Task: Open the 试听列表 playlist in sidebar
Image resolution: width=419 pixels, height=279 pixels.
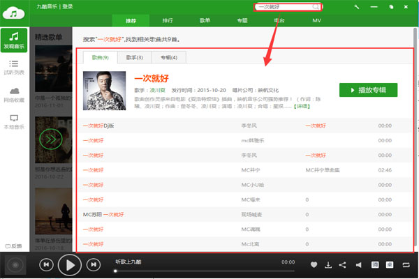Action: [14, 68]
